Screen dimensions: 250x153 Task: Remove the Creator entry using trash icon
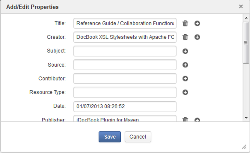click(185, 37)
